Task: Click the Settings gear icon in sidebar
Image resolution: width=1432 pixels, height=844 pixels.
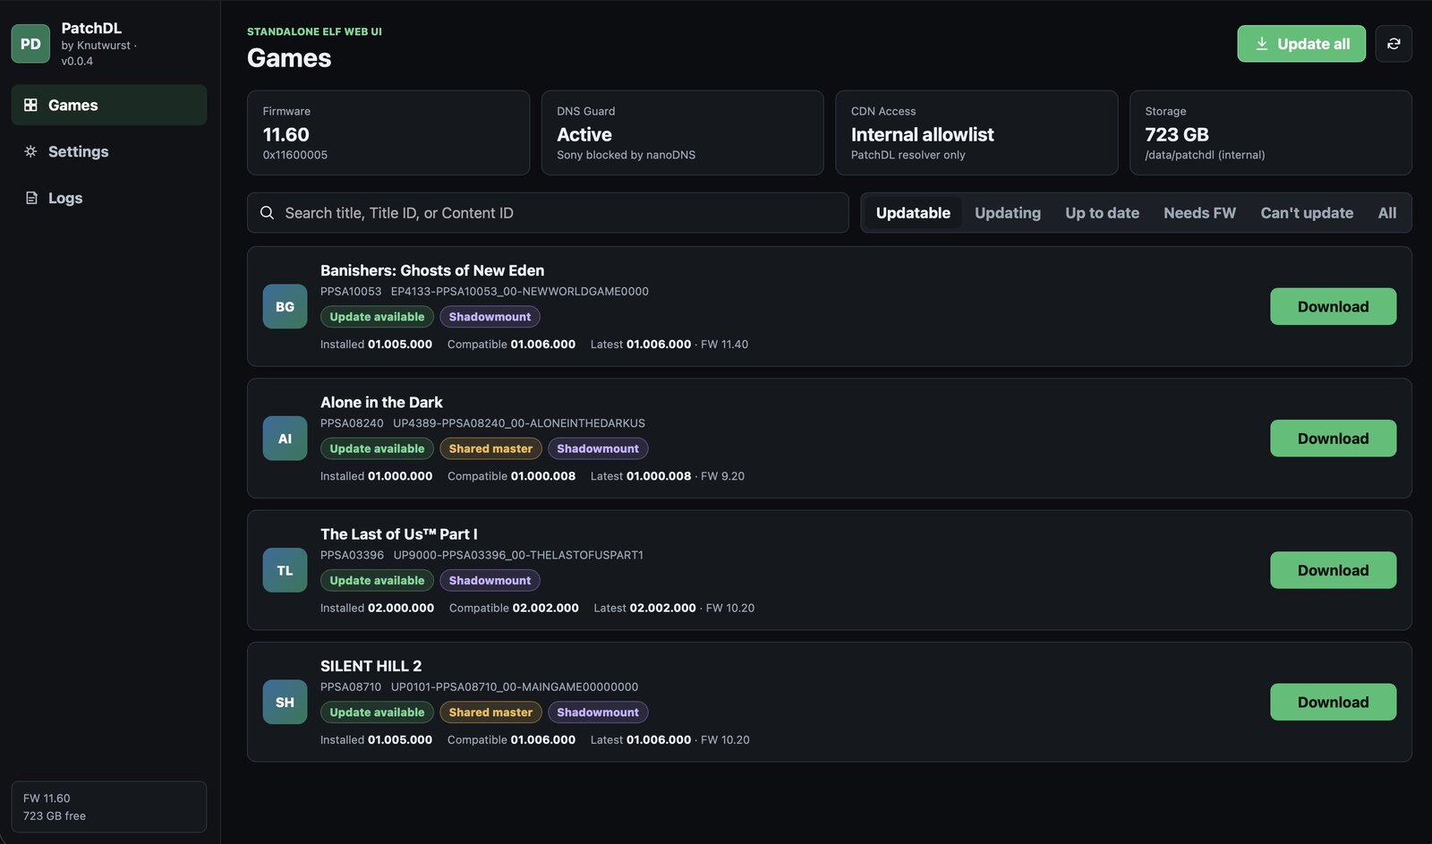Action: click(30, 151)
